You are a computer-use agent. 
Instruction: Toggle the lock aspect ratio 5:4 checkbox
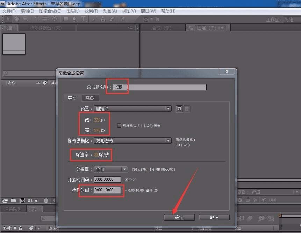pos(119,126)
